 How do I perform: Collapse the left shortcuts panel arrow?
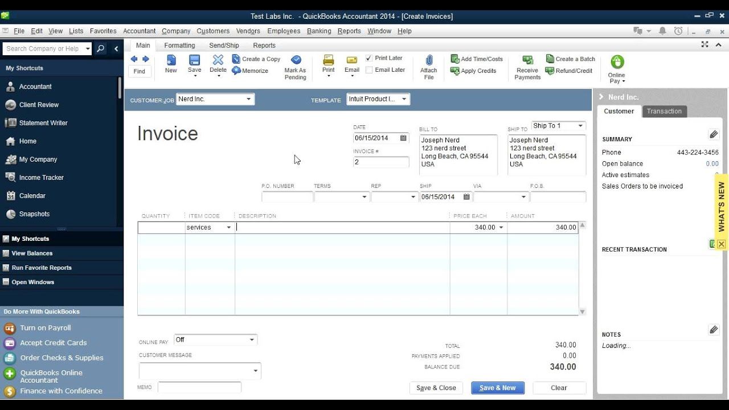[x=116, y=49]
